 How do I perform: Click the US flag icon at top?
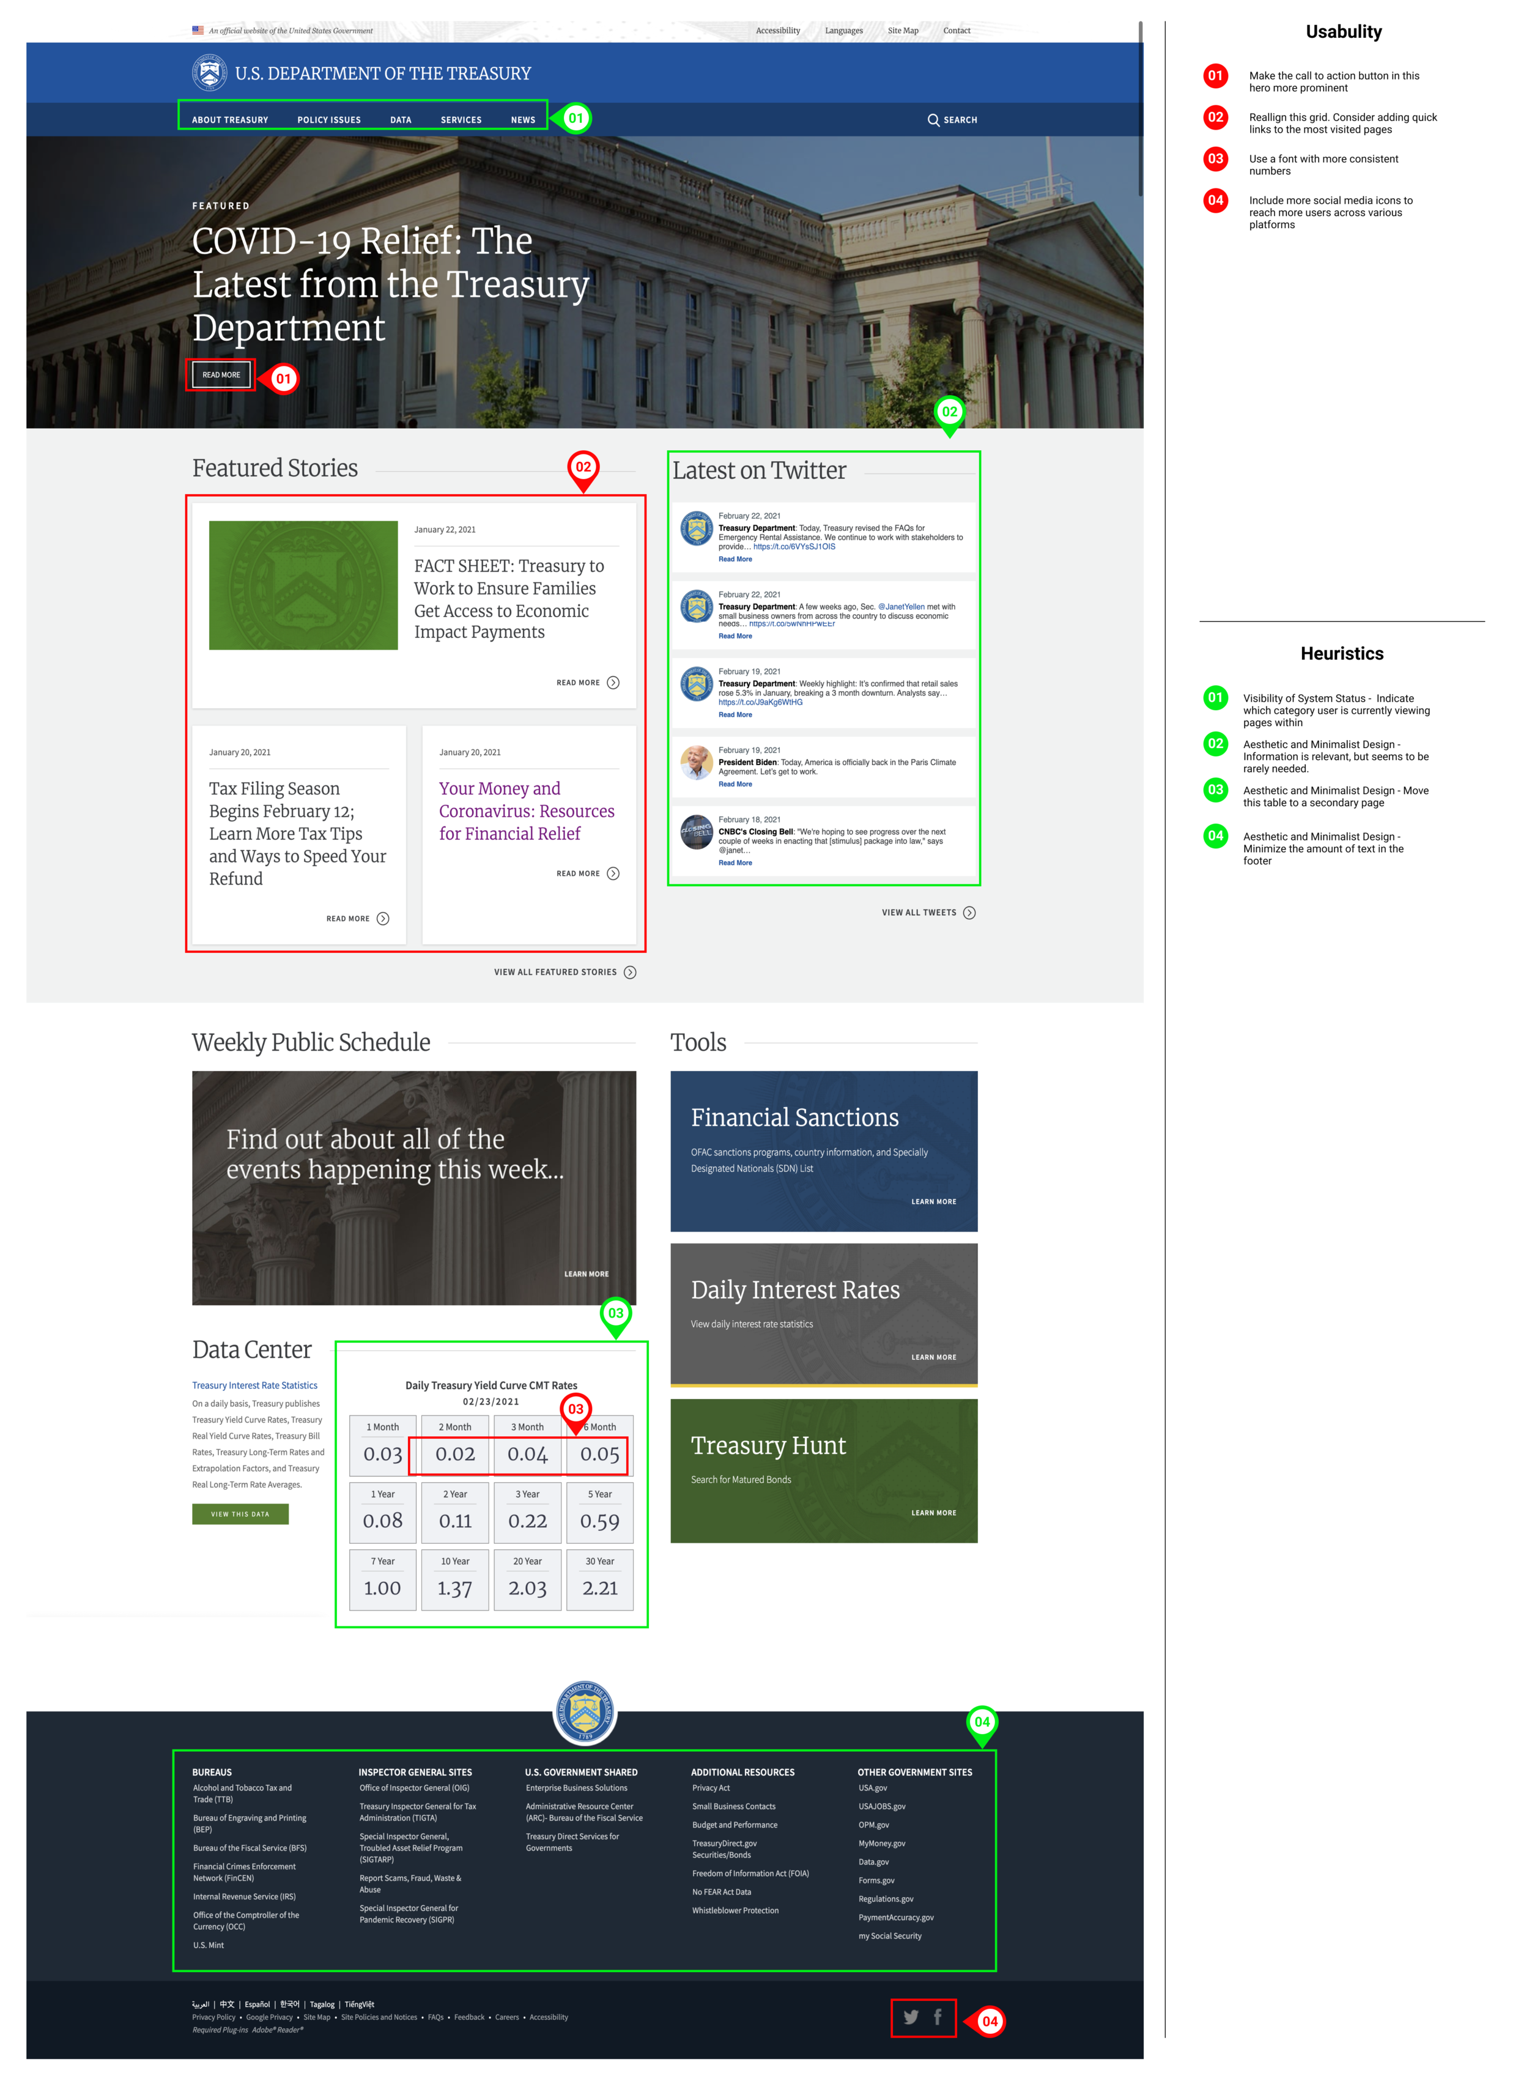[198, 31]
